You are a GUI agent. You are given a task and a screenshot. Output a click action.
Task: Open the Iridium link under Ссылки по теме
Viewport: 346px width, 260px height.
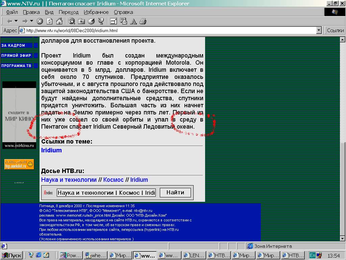(x=51, y=150)
